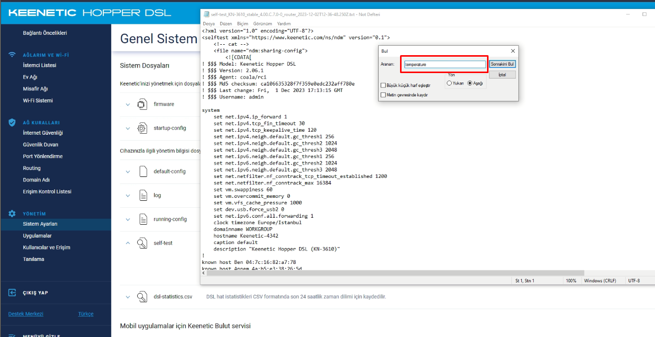Screen dimensions: 655x337
Task: Click the log file icon
Action: [x=143, y=195]
